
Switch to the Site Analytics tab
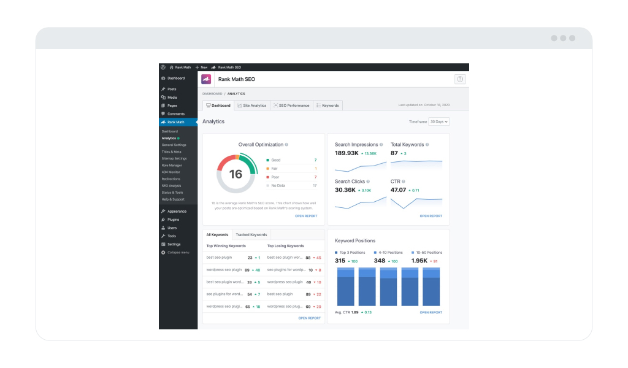[x=252, y=105]
